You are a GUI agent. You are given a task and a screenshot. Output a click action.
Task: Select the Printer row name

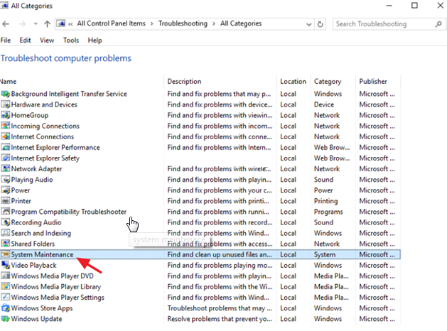(x=21, y=201)
